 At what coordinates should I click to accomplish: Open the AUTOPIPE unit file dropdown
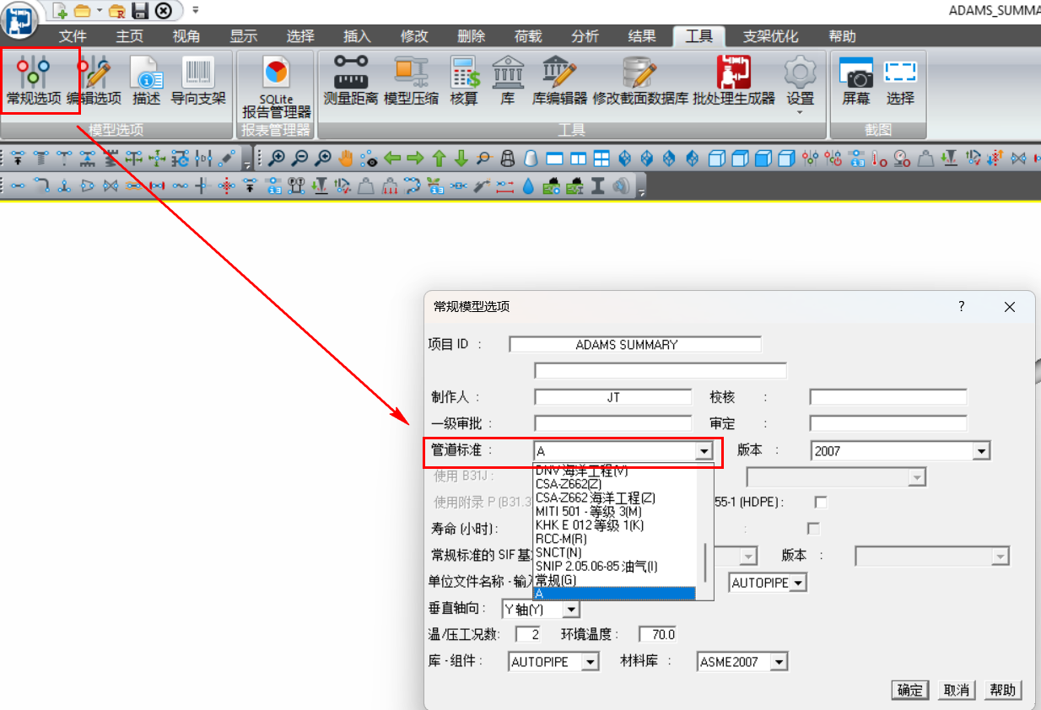pyautogui.click(x=798, y=583)
